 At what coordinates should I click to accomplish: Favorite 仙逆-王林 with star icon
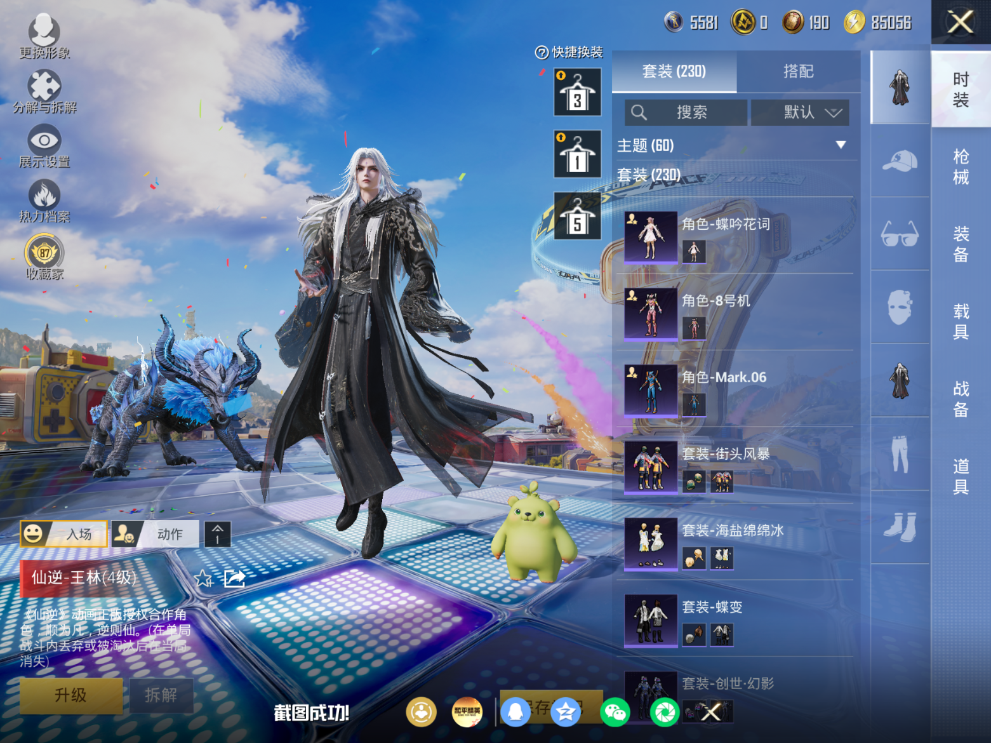tap(203, 579)
